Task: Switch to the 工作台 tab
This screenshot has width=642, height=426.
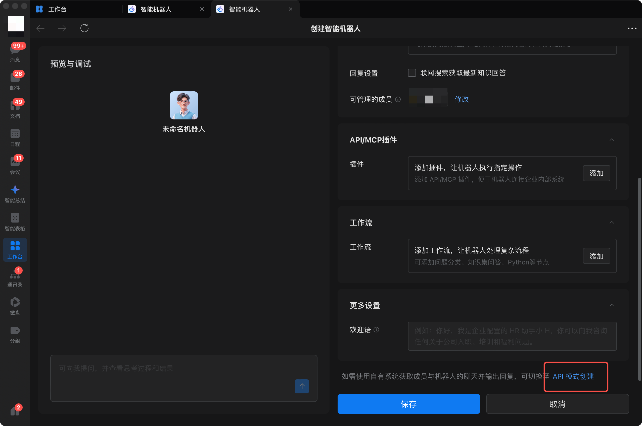Action: (58, 9)
